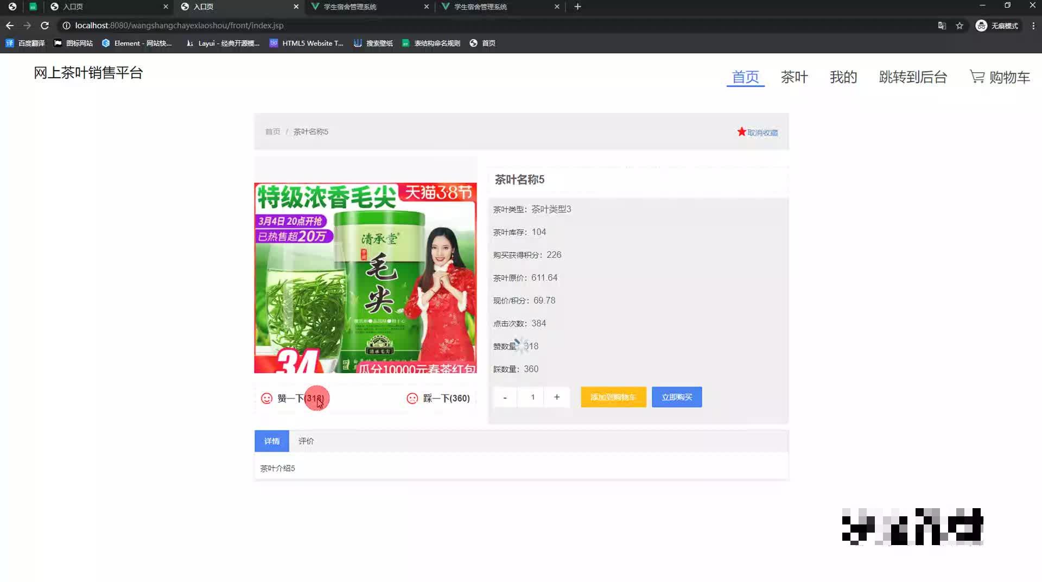Open the 我的 navigation menu item
1042x582 pixels.
(843, 77)
